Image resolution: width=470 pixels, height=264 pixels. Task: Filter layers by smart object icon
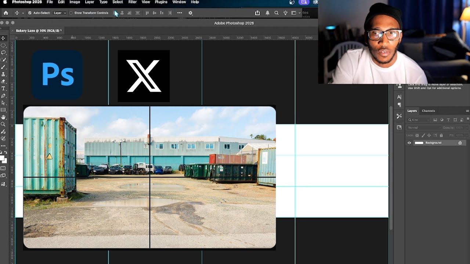[462, 120]
